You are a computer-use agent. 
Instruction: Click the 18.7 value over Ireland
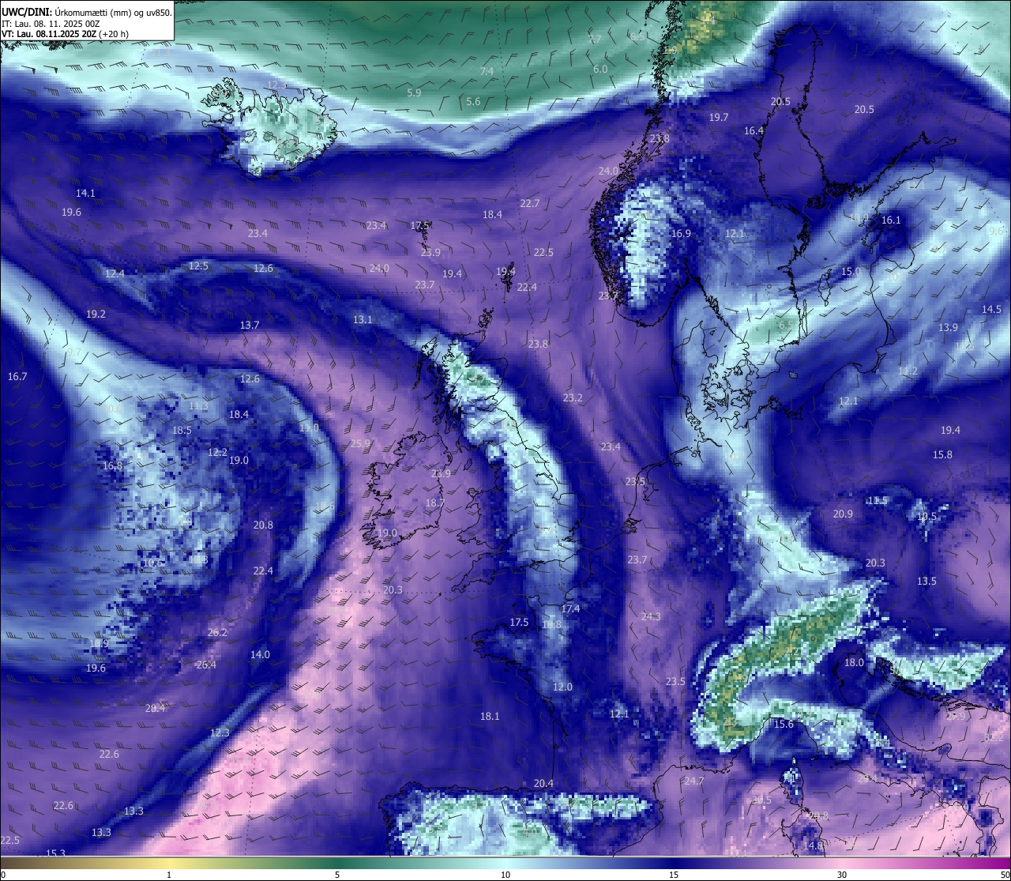435,503
